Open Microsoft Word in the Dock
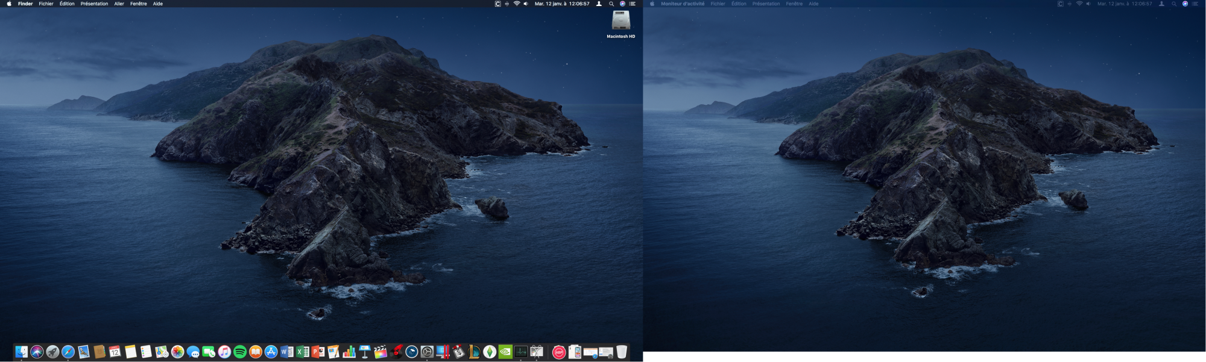The width and height of the screenshot is (1206, 362). (x=287, y=352)
